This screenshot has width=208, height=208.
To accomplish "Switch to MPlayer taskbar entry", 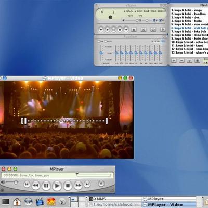I will [x=169, y=199].
